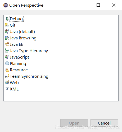
Task: Select the Java Type Hierarchy icon
Action: coord(7,51)
